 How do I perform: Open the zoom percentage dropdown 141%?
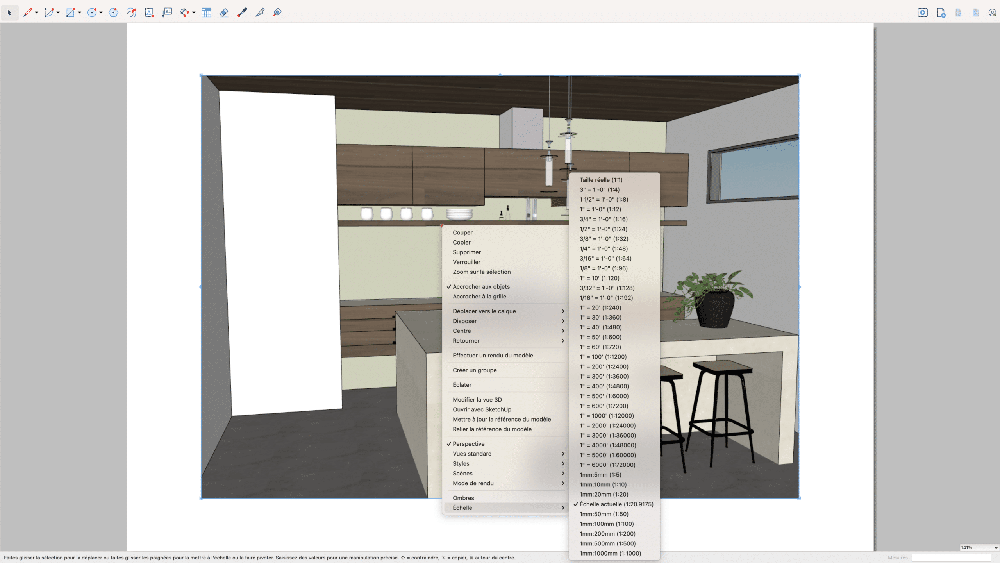pyautogui.click(x=979, y=547)
